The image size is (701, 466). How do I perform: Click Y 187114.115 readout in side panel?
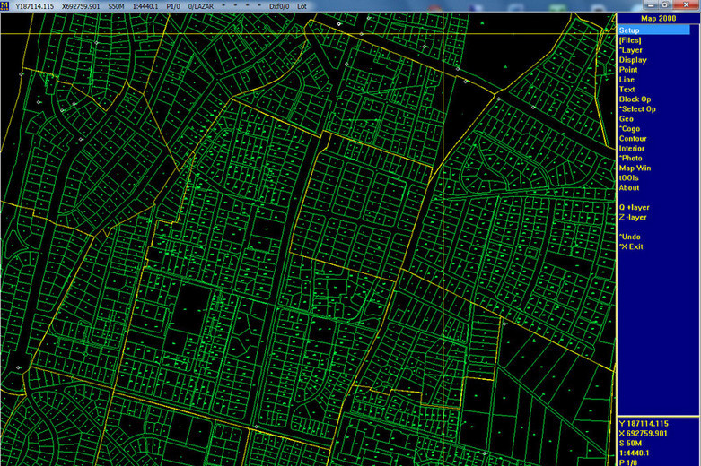pos(644,423)
